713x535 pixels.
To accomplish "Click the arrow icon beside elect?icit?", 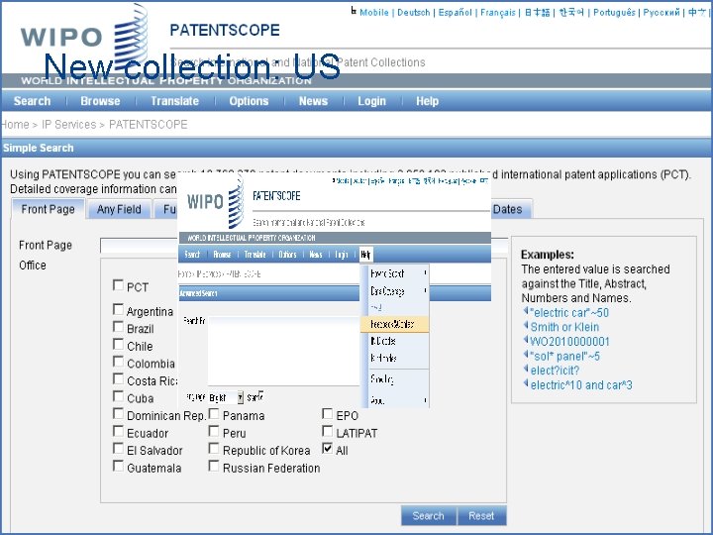I will 526,369.
